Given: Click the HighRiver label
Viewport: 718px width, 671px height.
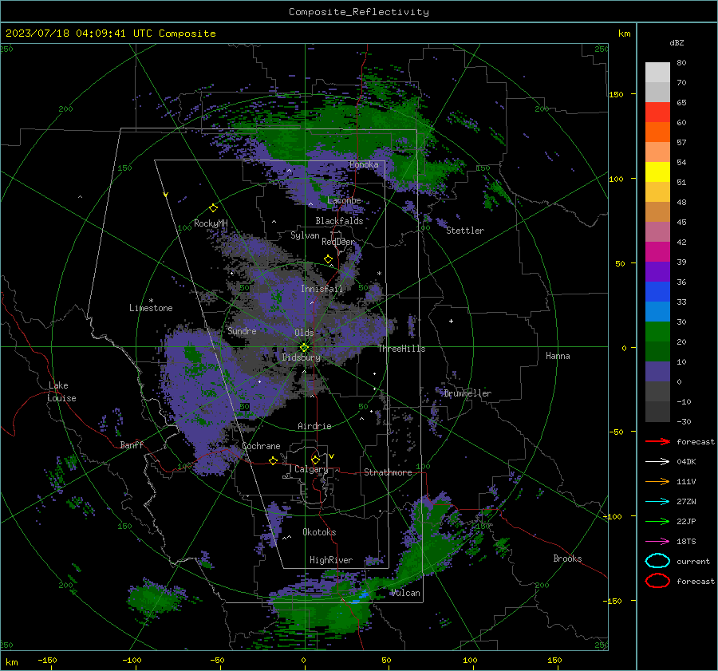Looking at the screenshot, I should 331,560.
